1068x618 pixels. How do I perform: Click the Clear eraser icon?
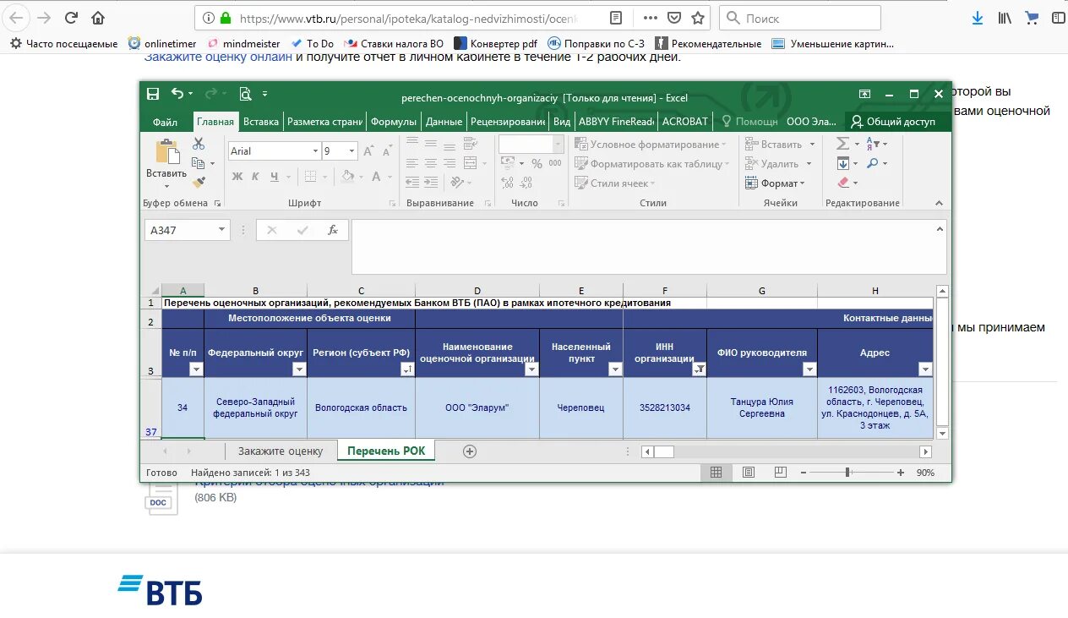coord(843,183)
